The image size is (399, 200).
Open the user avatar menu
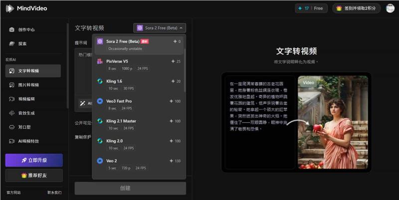click(x=390, y=8)
